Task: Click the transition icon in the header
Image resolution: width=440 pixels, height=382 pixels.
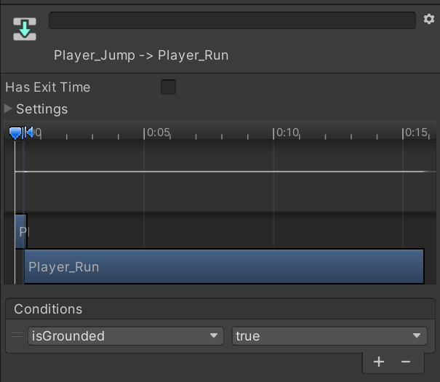Action: tap(25, 29)
